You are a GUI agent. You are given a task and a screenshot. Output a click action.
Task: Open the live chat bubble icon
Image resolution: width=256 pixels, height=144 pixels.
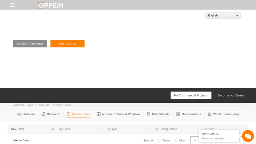248,136
